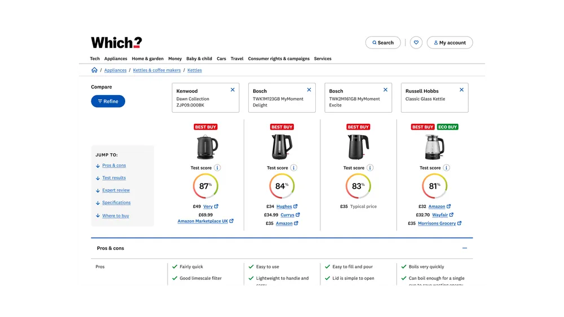Remove Russell Hobbs Classic Glass Kettle
Image resolution: width=564 pixels, height=317 pixels.
tap(461, 90)
